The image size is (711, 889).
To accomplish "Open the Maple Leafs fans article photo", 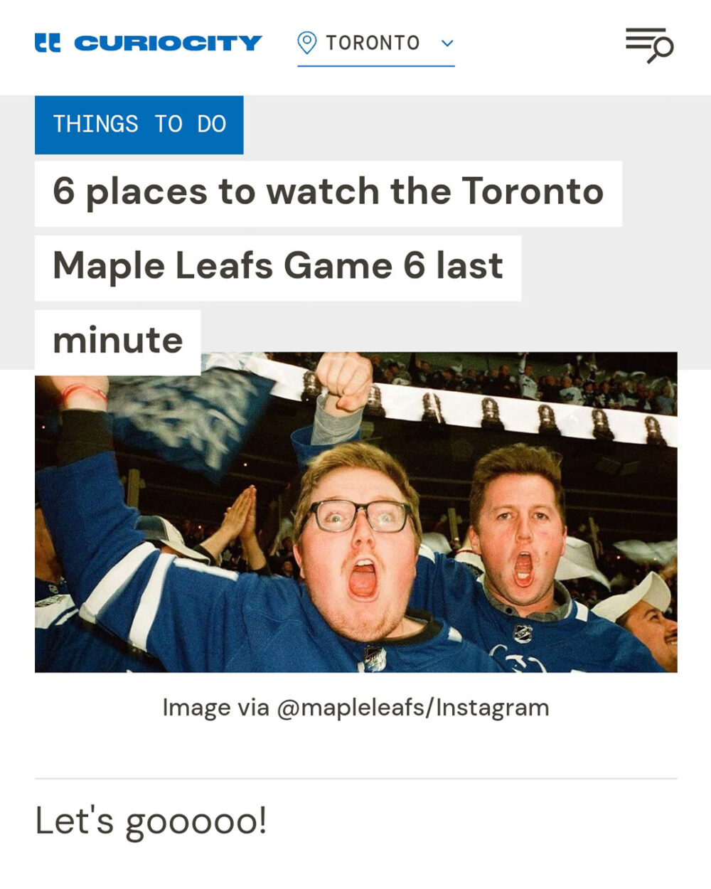I will tap(355, 512).
